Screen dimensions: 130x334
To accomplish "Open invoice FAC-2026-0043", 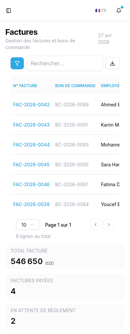I will coord(31,125).
